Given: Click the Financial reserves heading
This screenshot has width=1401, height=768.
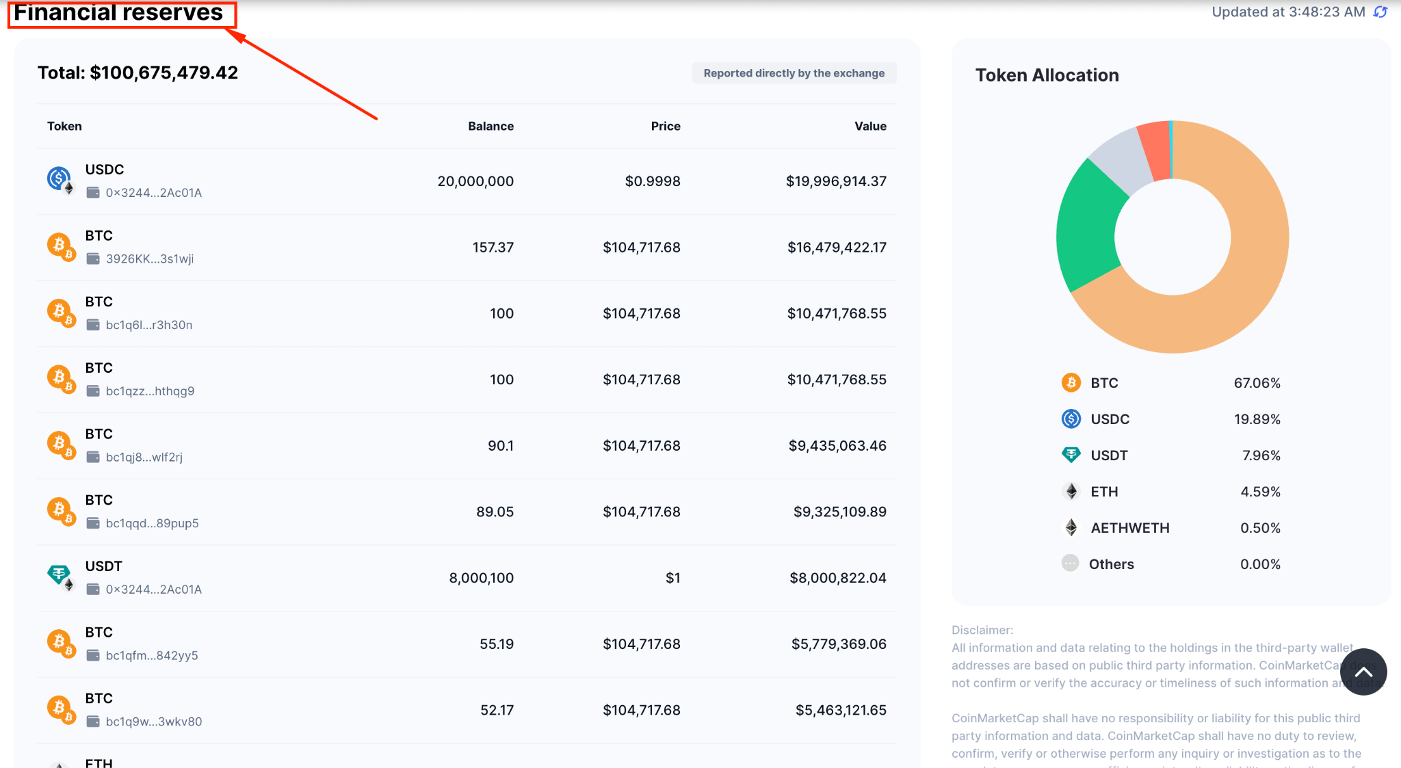Looking at the screenshot, I should point(118,12).
